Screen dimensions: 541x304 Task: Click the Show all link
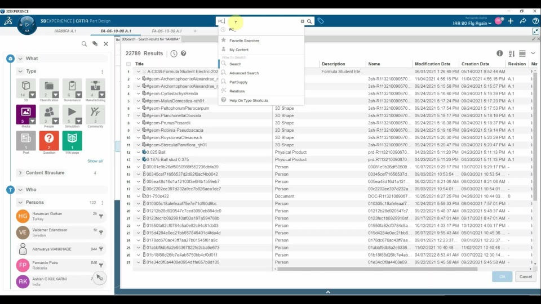[x=95, y=161]
